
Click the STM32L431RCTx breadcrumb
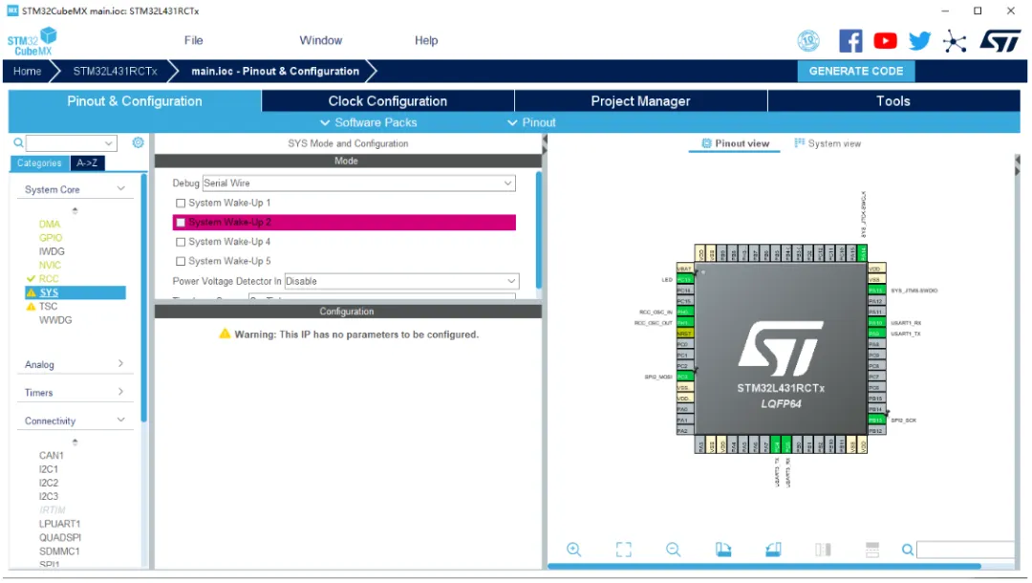(116, 71)
